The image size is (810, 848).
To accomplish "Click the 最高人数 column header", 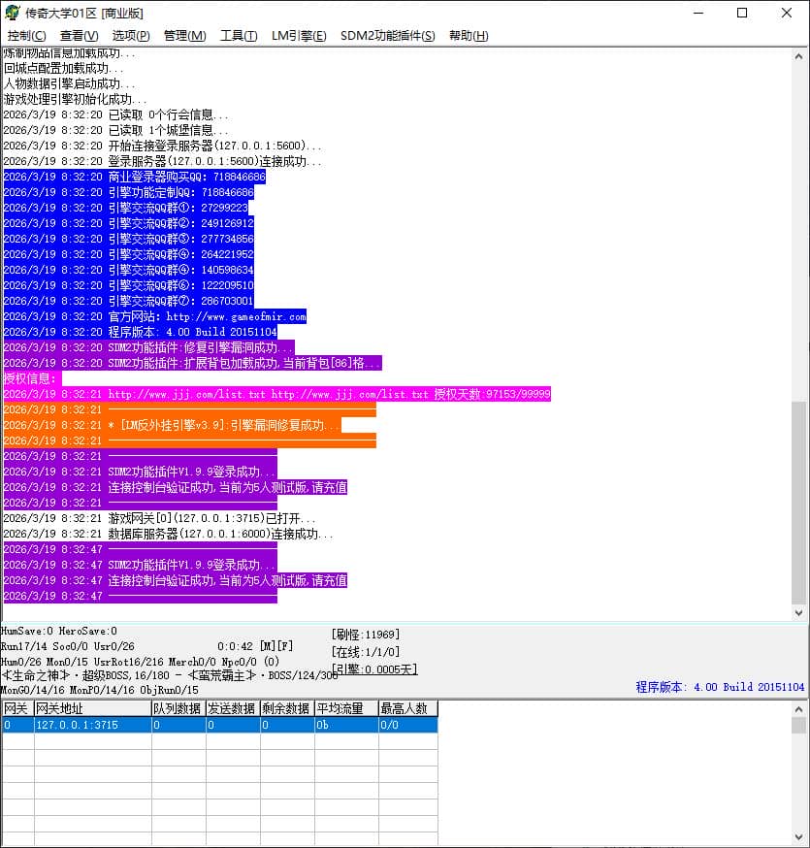I will (x=408, y=708).
